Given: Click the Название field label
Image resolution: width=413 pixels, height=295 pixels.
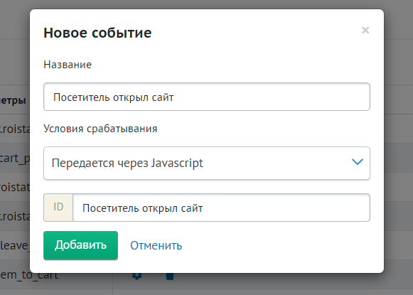Looking at the screenshot, I should 68,65.
